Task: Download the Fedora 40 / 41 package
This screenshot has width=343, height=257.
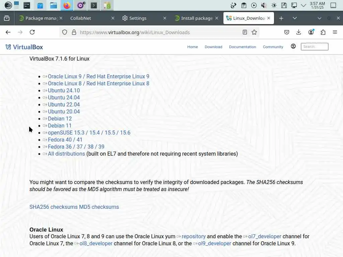Action: click(x=65, y=140)
